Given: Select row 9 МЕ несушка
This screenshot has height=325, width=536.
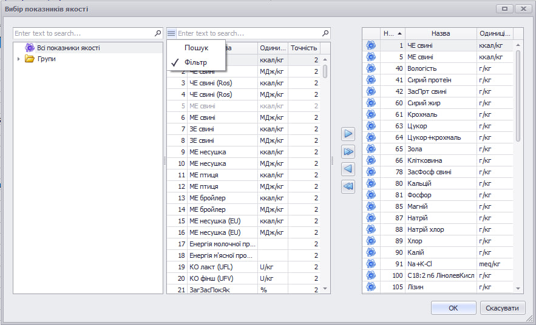Looking at the screenshot, I should click(244, 152).
